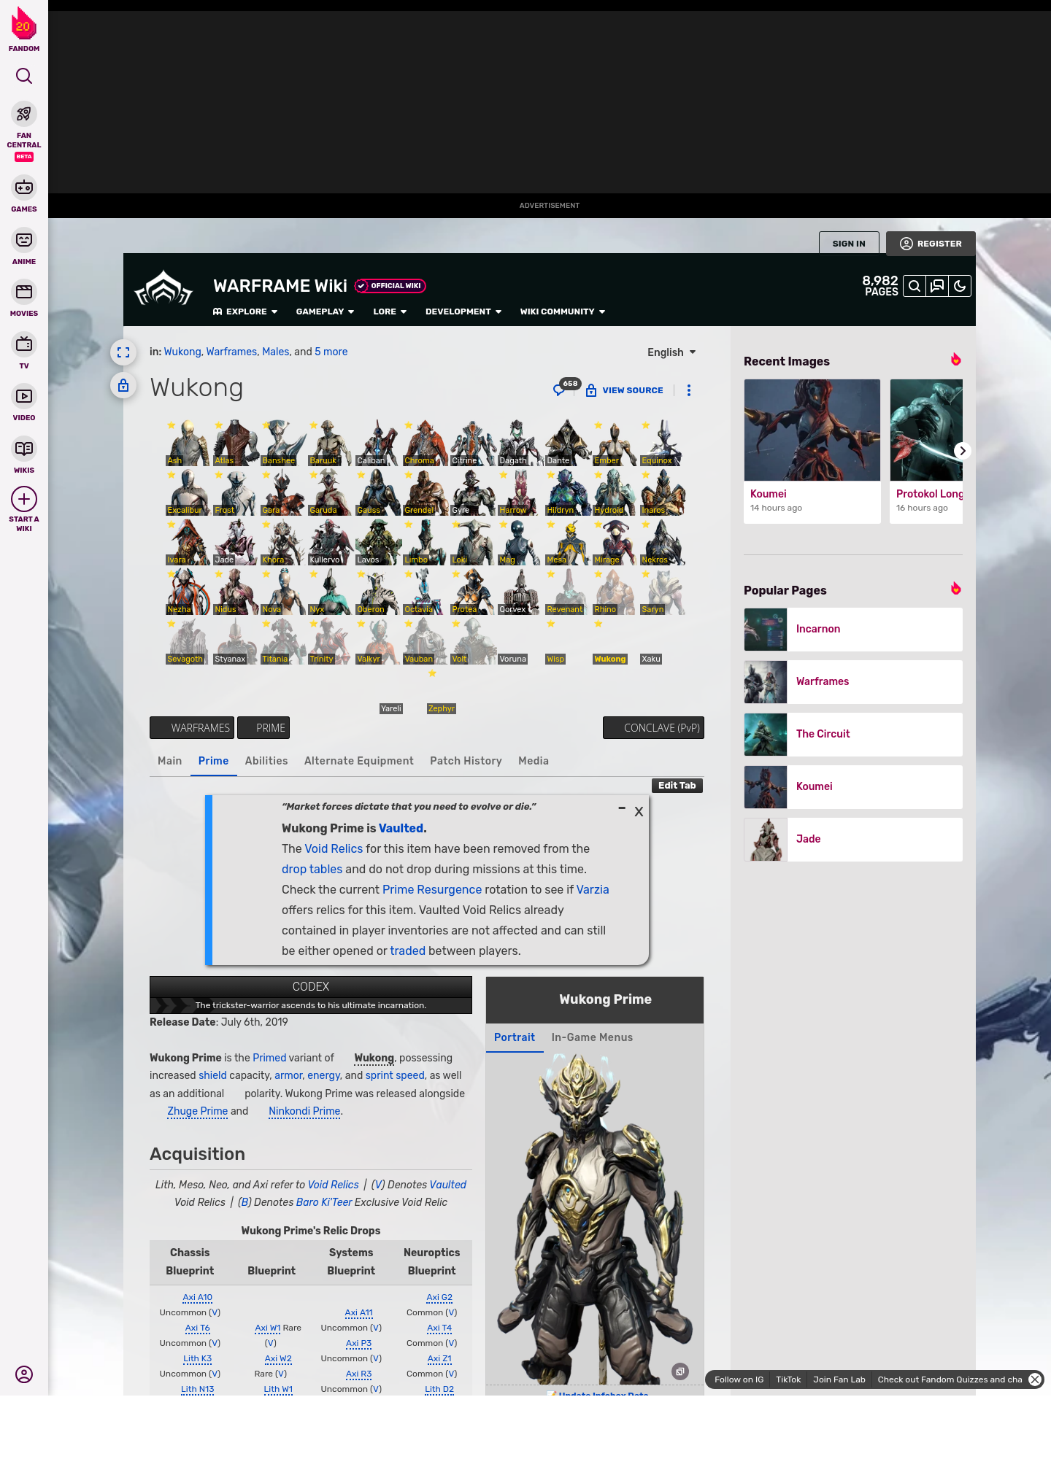Expand the Lore menu

pyautogui.click(x=390, y=311)
